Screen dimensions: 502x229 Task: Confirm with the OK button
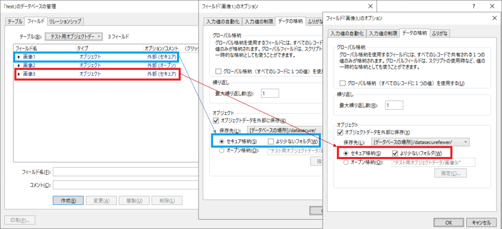(x=449, y=222)
